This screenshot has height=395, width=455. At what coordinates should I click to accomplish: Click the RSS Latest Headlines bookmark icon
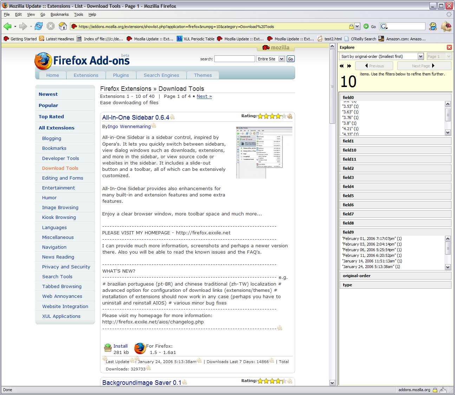coord(42,39)
